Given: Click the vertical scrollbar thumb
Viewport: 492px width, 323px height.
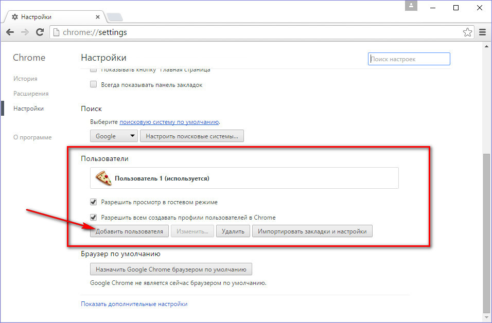Looking at the screenshot, I should [486, 231].
